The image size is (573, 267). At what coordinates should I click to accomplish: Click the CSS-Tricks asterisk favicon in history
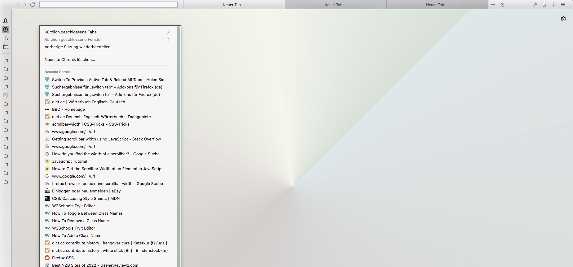click(47, 124)
